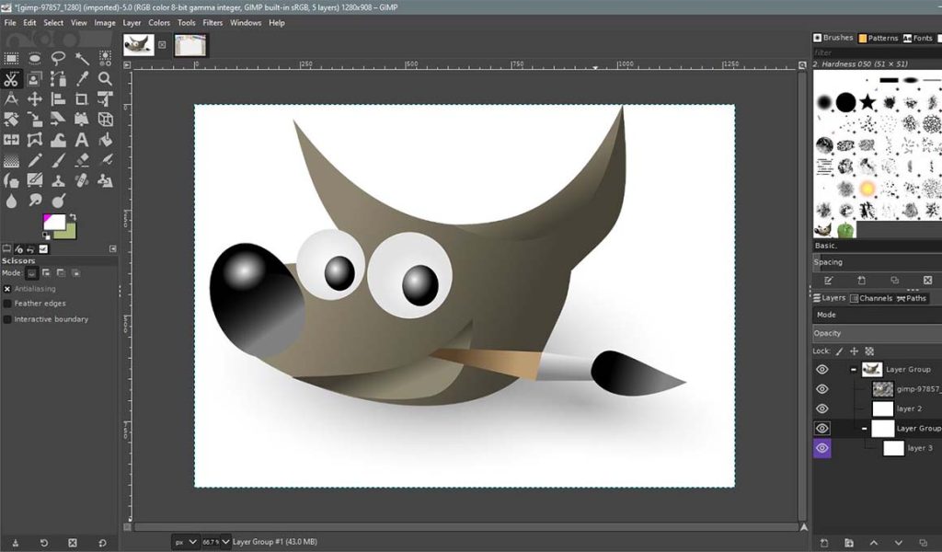Choose the Bucket Fill tool
The width and height of the screenshot is (942, 552).
[x=105, y=140]
